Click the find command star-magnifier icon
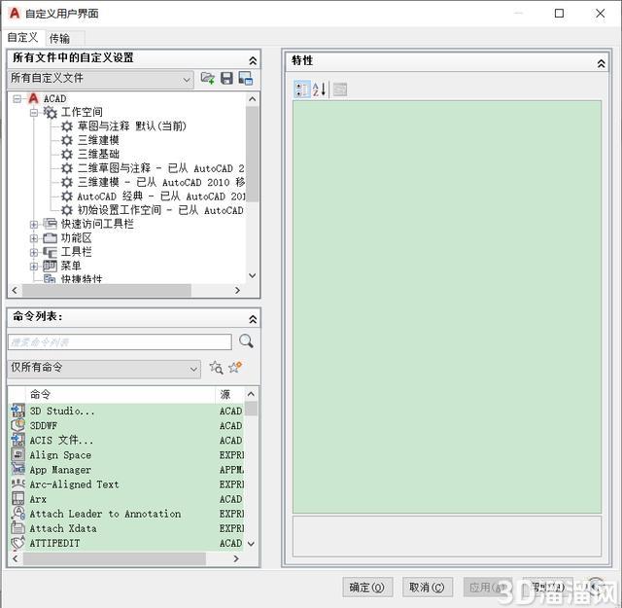 pos(216,368)
